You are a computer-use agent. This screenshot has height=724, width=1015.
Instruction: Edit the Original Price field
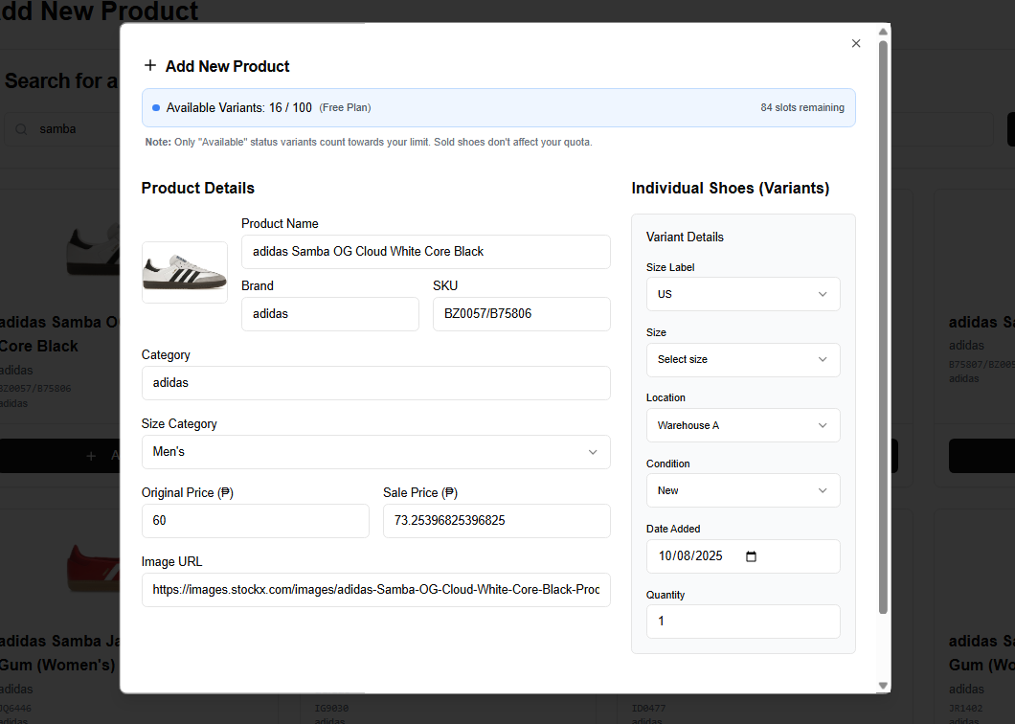pyautogui.click(x=255, y=521)
